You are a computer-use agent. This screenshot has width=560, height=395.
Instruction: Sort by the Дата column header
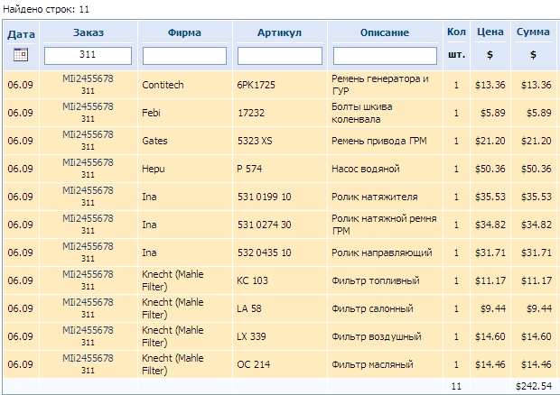21,34
